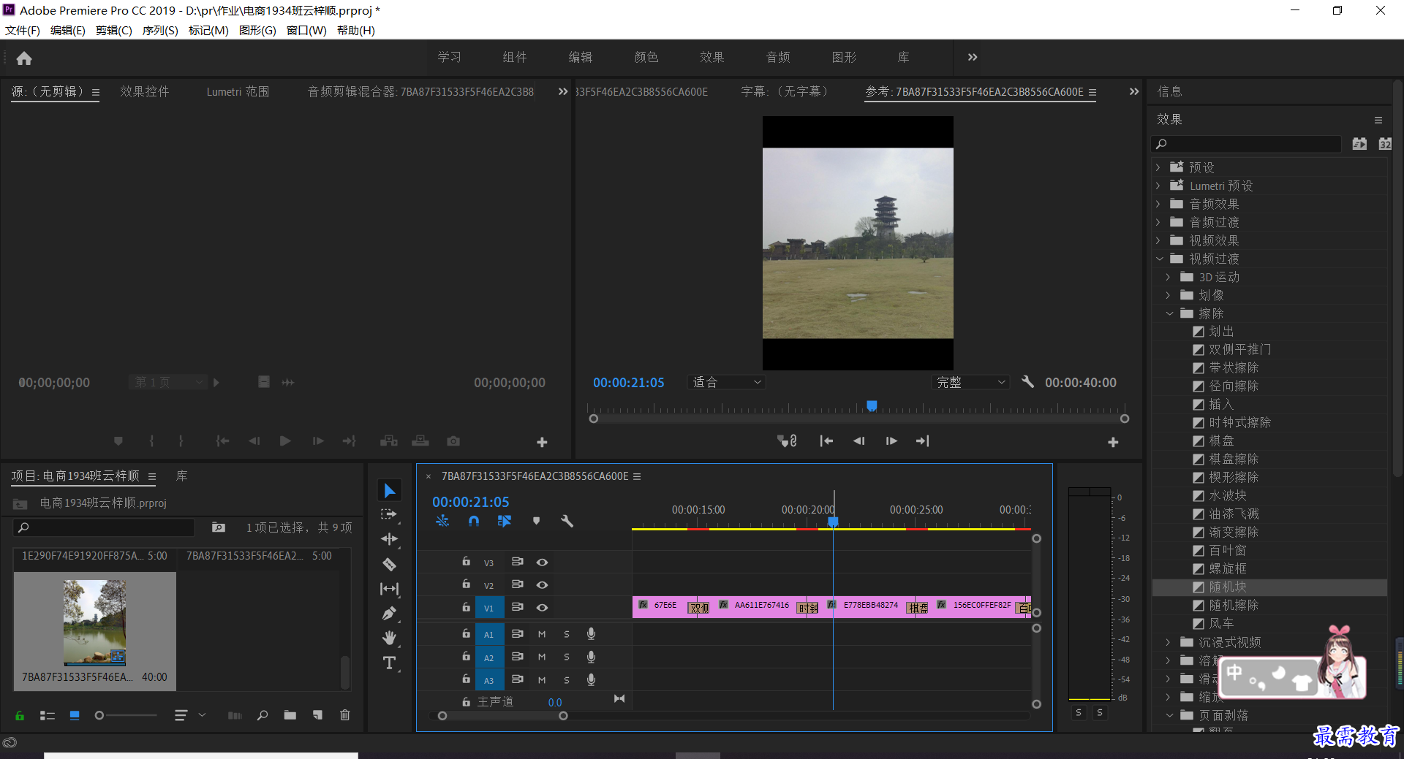Image resolution: width=1404 pixels, height=759 pixels.
Task: Toggle project writable lock icon
Action: 20,715
